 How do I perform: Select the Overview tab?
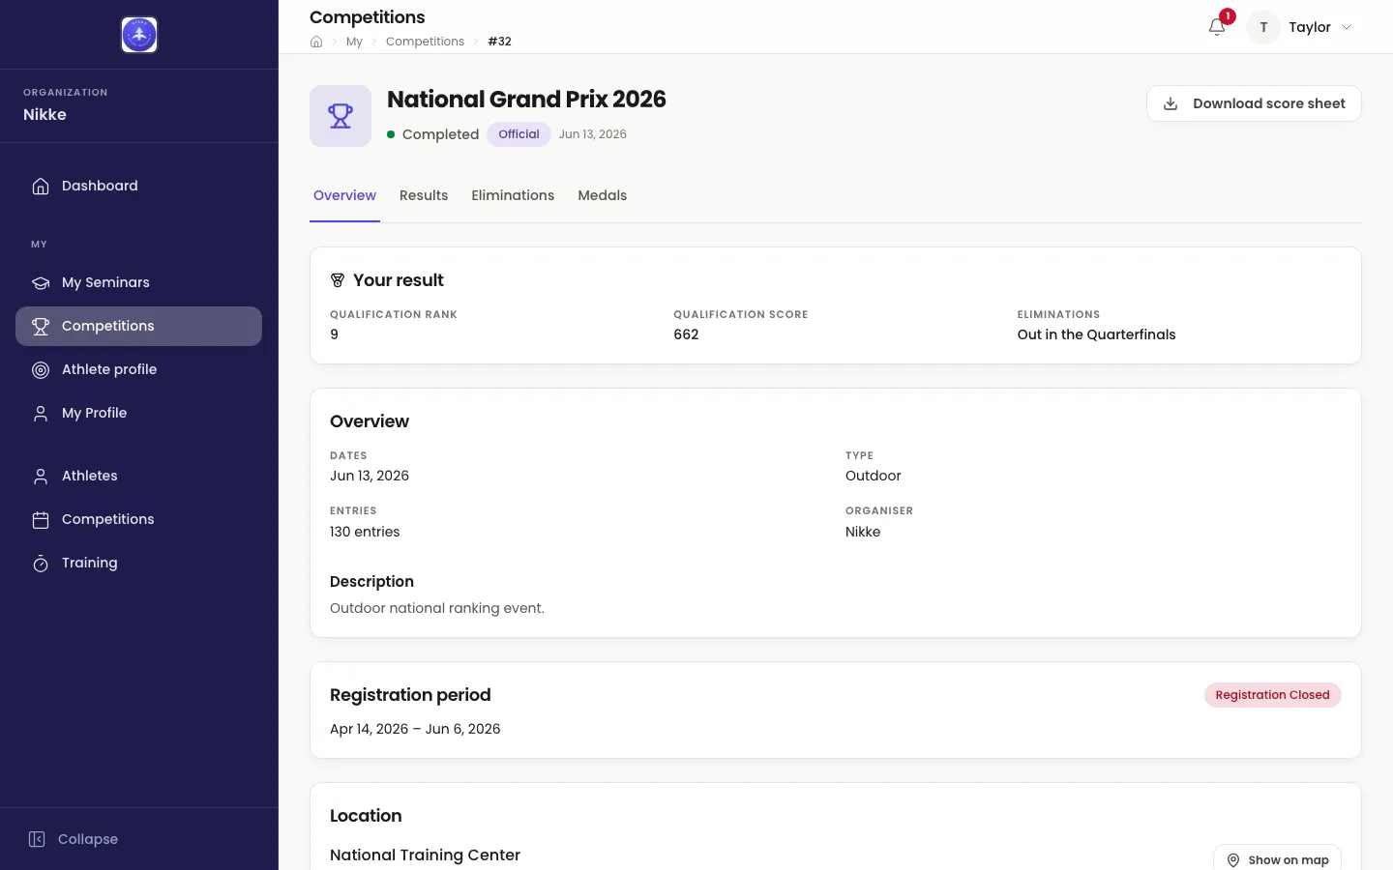tap(344, 195)
